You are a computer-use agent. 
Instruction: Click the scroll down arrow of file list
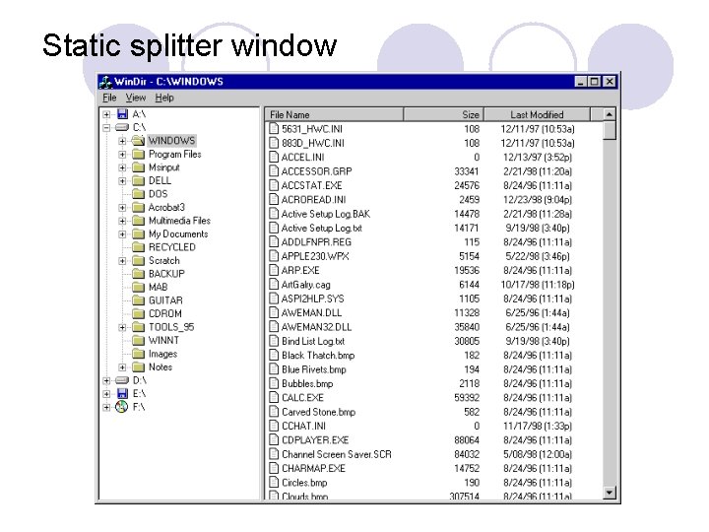click(x=610, y=493)
